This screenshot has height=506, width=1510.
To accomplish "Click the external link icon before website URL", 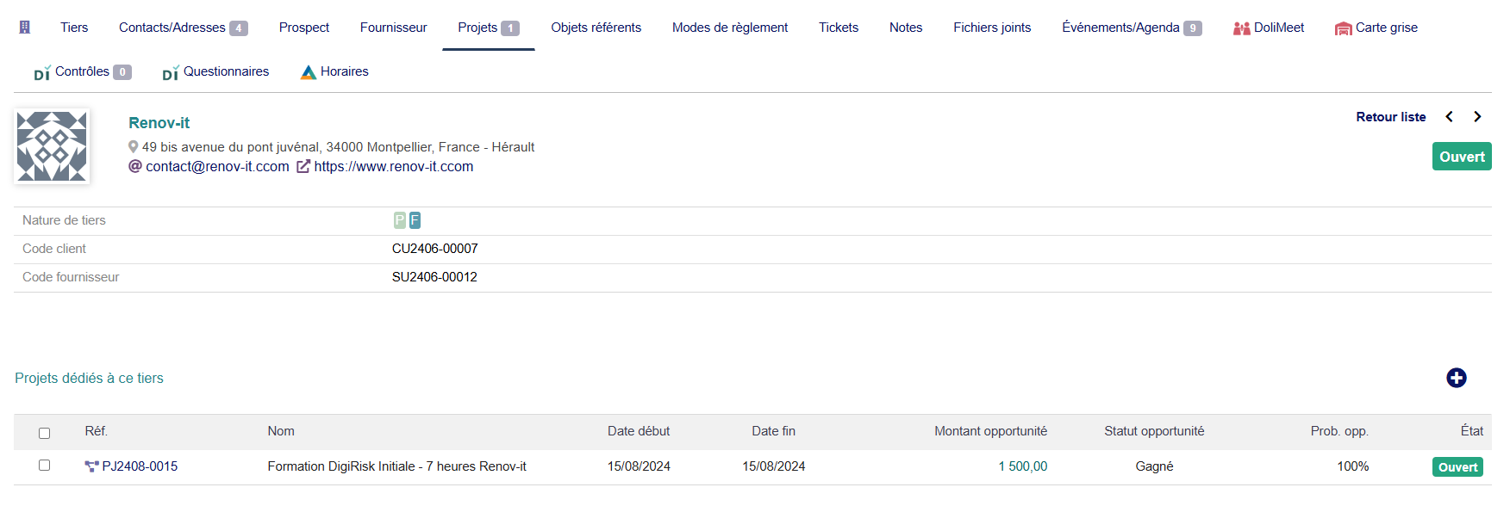I will pos(303,167).
